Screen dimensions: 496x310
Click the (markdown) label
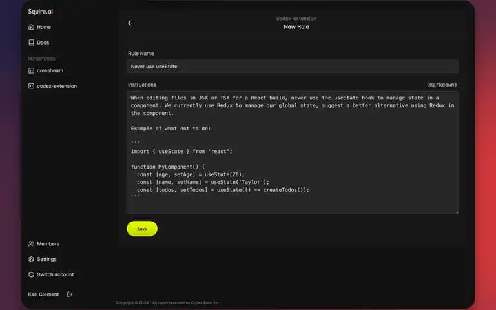point(442,85)
